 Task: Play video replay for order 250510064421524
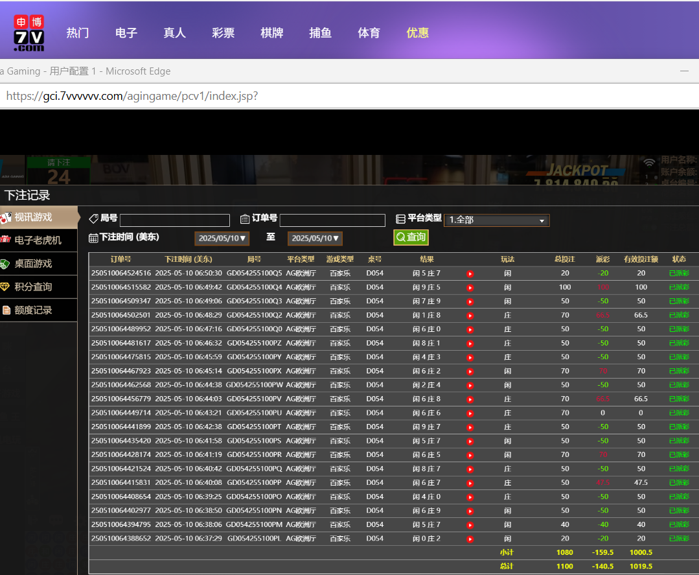(x=470, y=469)
